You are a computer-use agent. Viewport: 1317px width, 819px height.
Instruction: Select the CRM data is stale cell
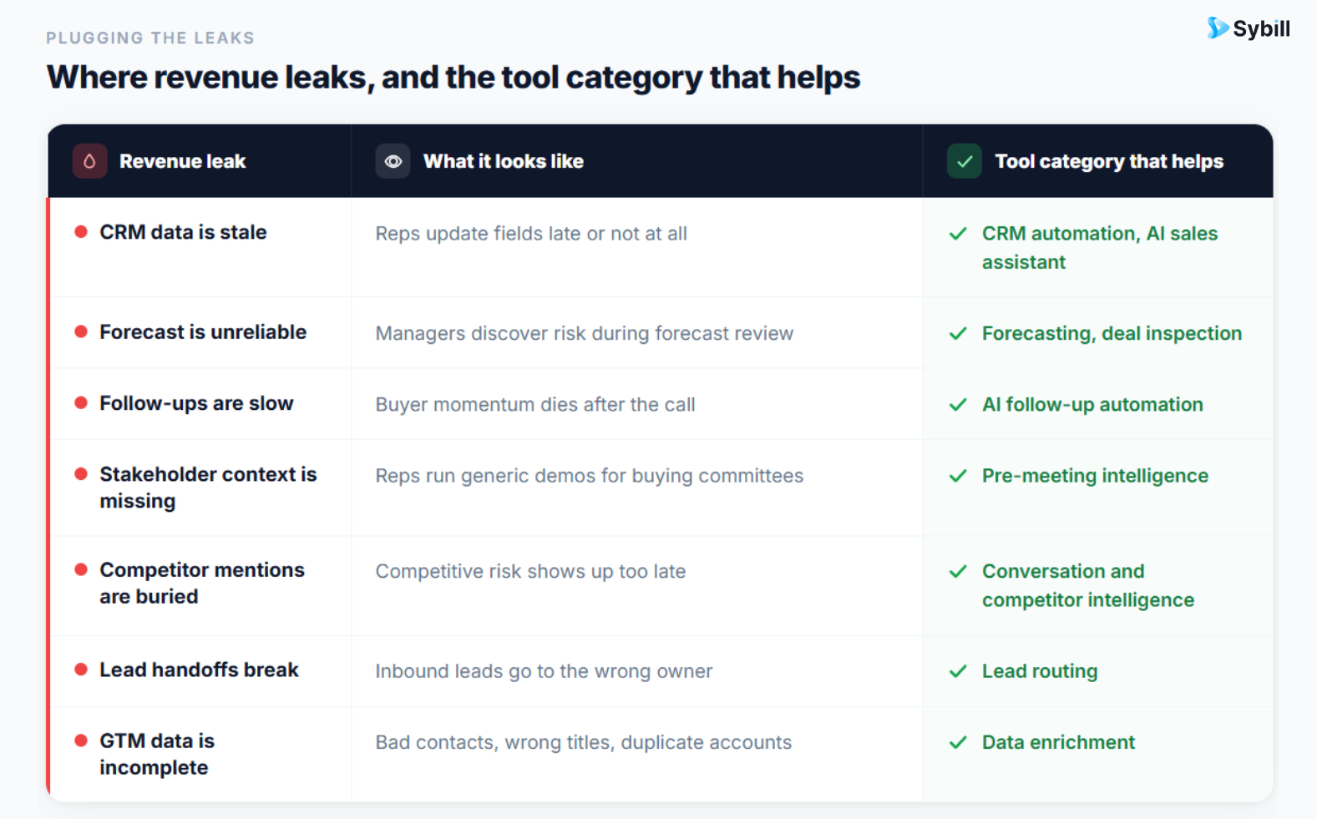click(x=200, y=247)
